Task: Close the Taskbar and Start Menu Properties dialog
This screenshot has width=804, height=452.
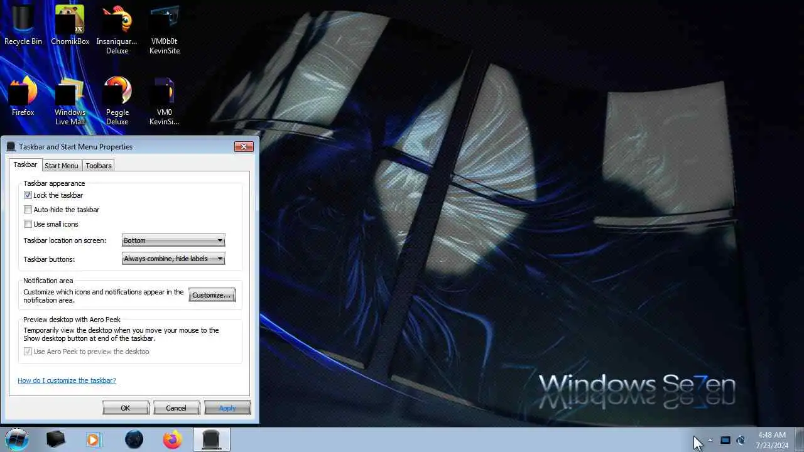Action: click(x=244, y=146)
